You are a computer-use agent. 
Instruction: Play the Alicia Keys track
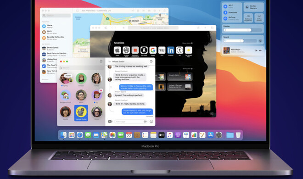click(x=256, y=50)
